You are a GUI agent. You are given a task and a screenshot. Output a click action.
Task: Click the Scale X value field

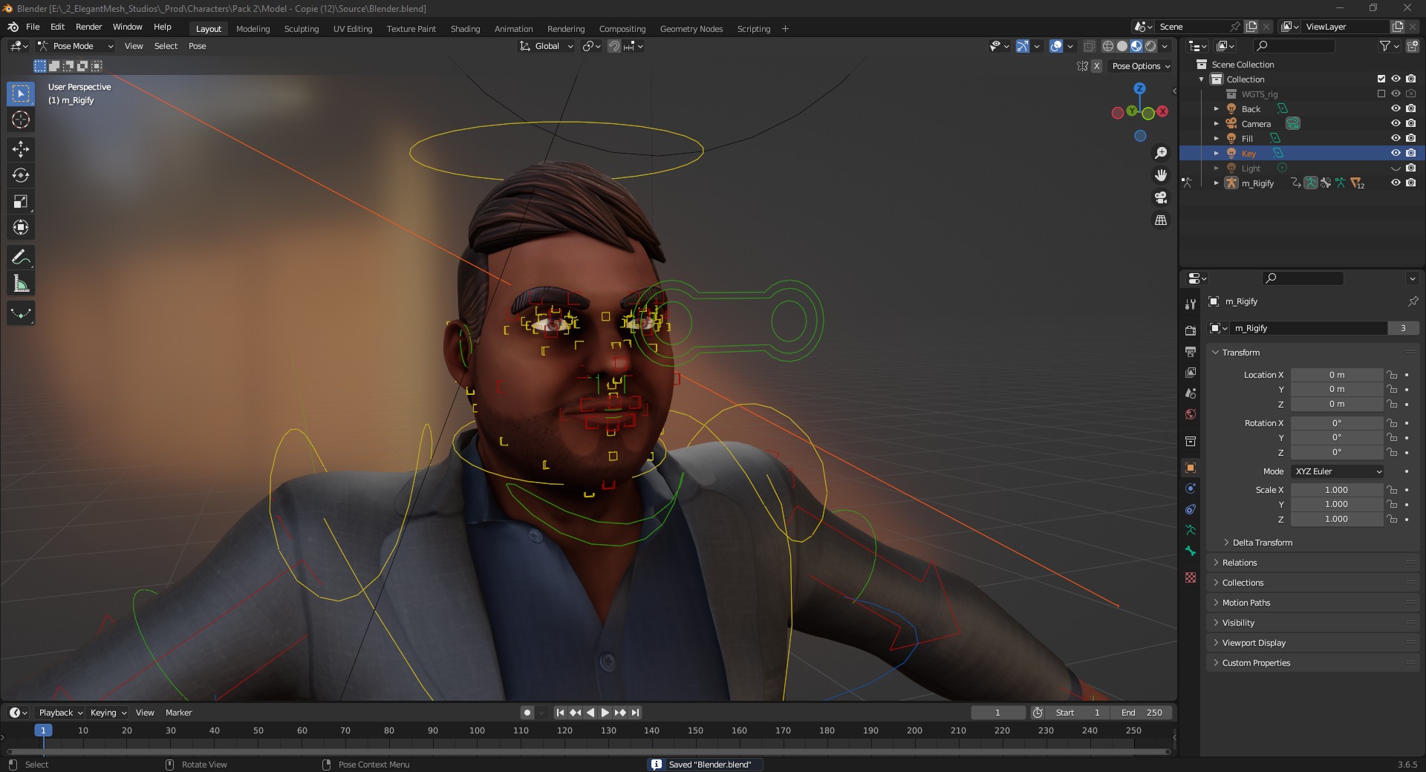tap(1337, 490)
